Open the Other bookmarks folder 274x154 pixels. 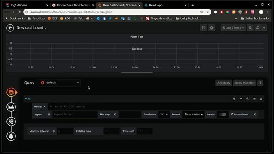pos(255,18)
